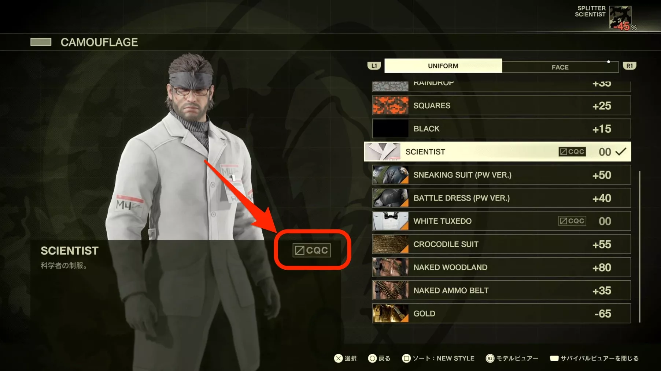Select the UNIFORM tab
Screen dimensions: 661x371
pos(443,66)
